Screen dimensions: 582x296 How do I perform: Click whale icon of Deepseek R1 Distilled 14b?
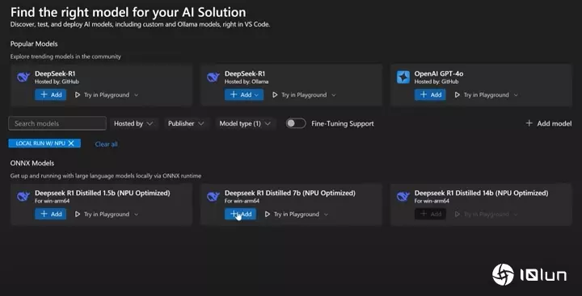coord(403,196)
